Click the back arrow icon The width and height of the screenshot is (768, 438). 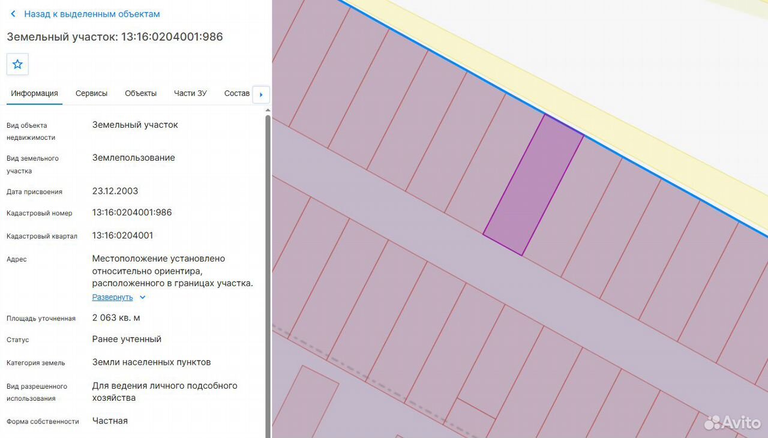(13, 14)
